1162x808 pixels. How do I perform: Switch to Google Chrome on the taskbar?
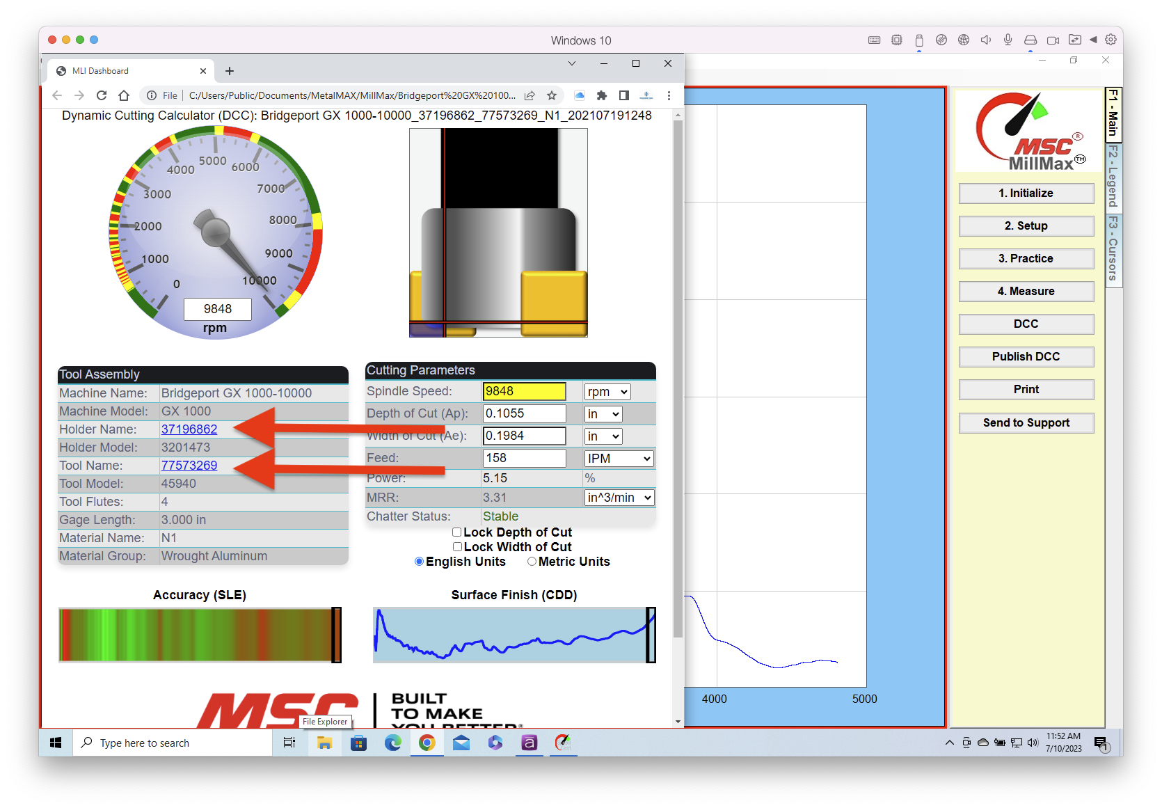pos(427,743)
